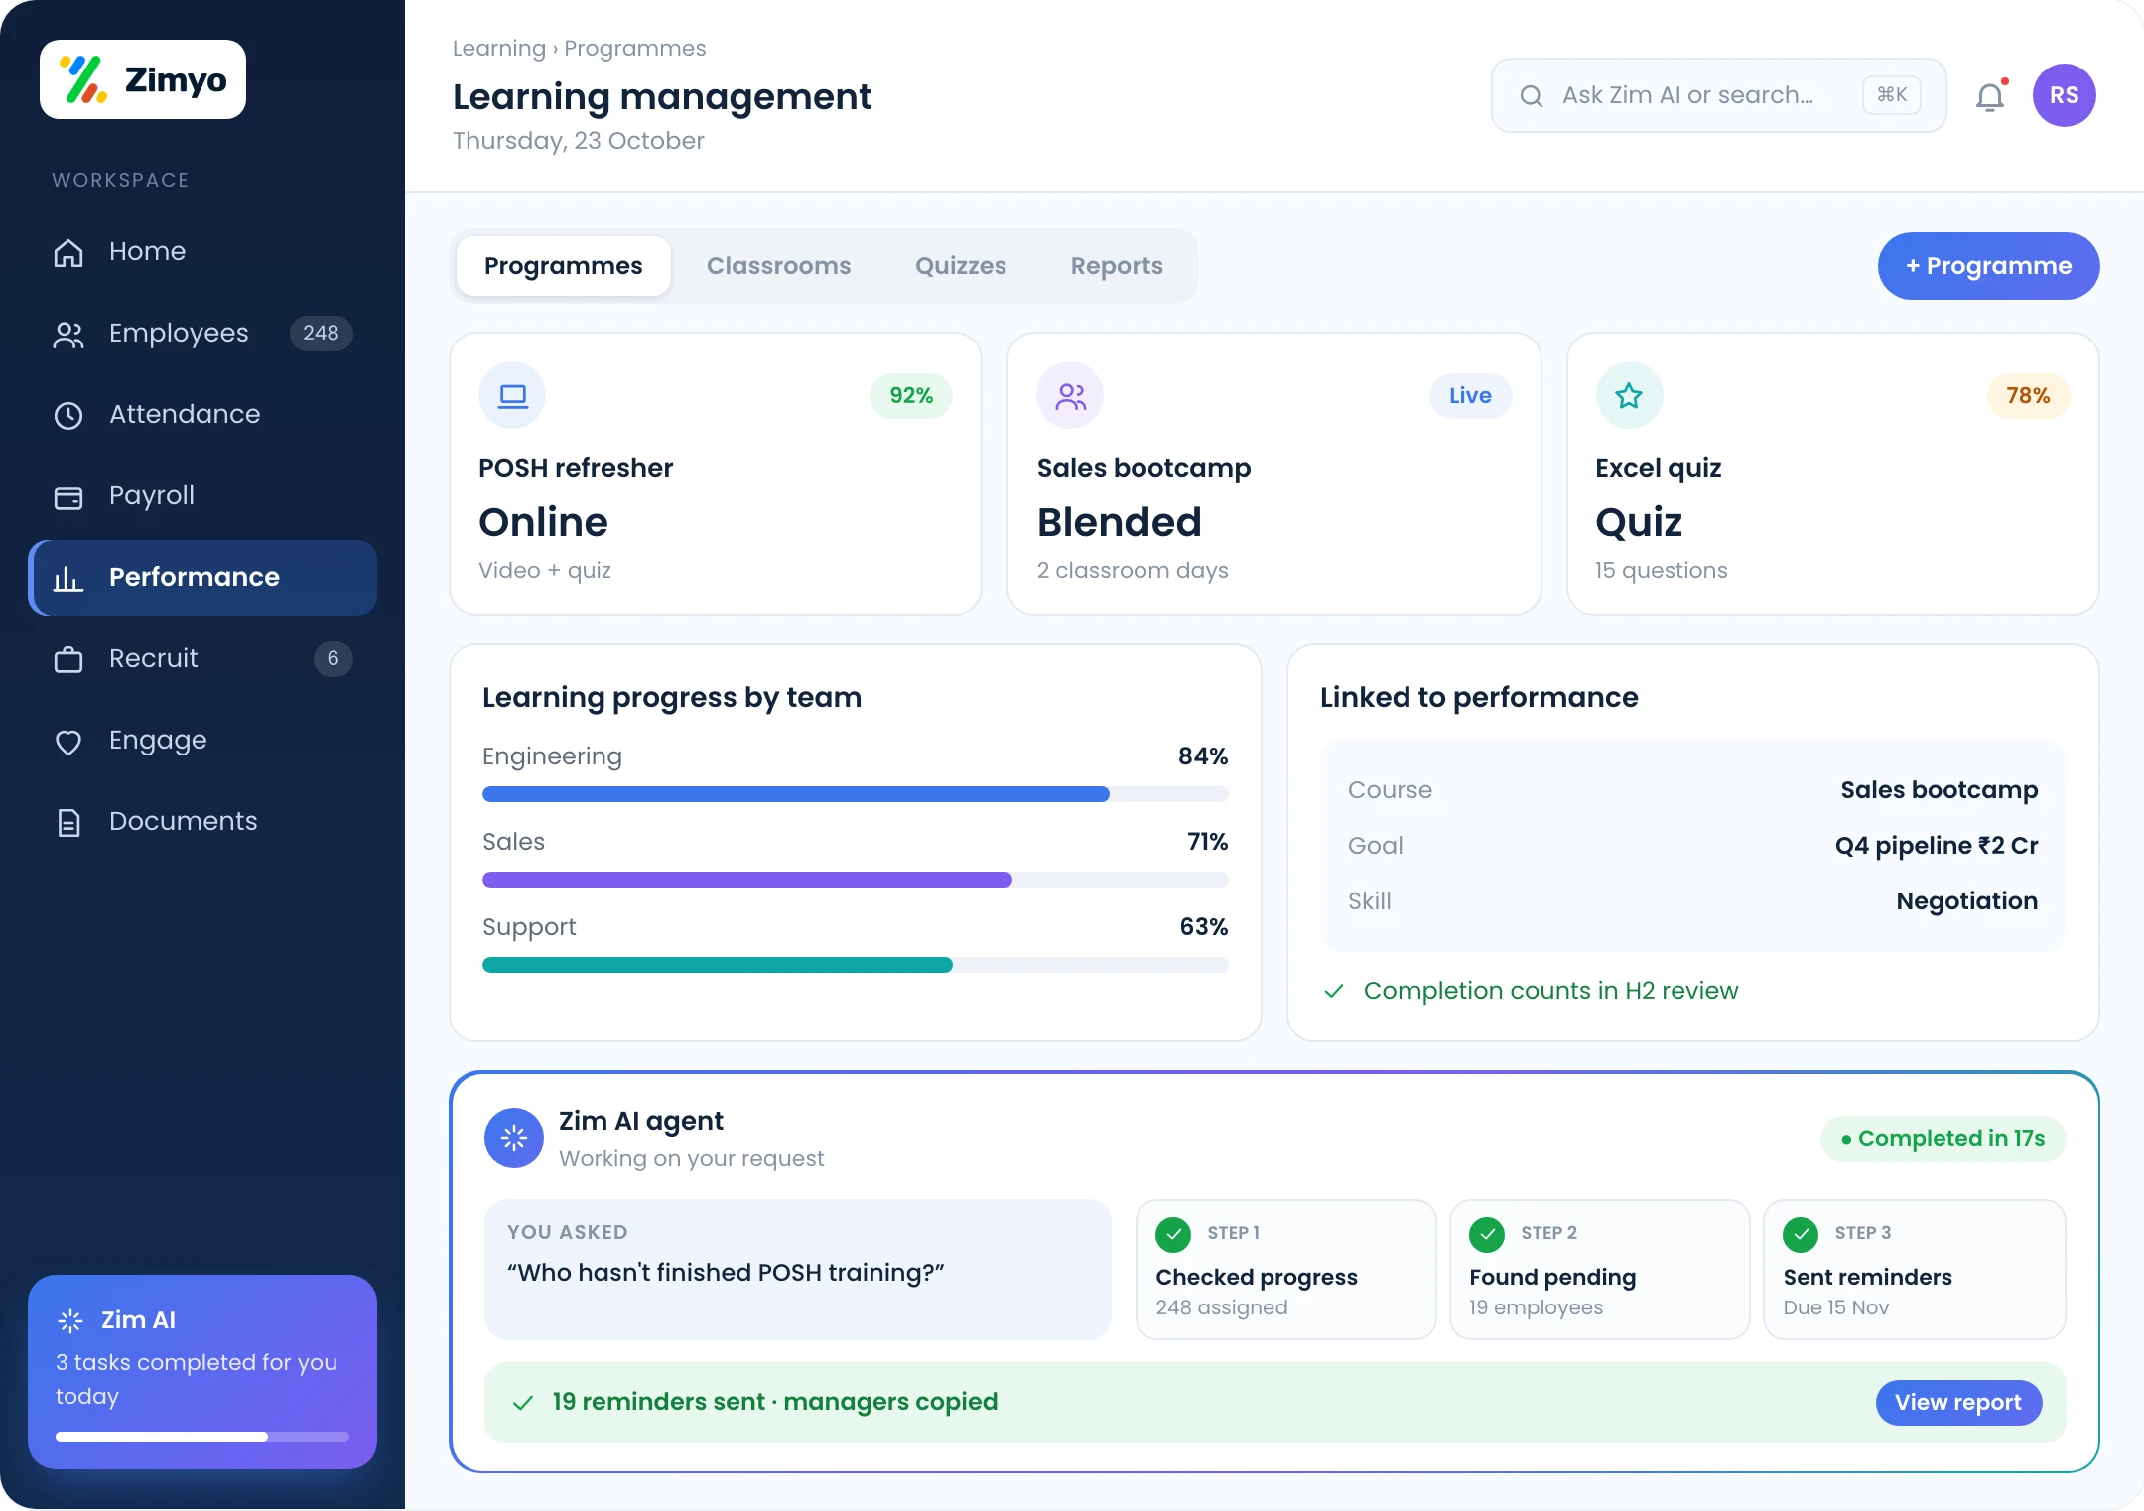Image resolution: width=2144 pixels, height=1511 pixels.
Task: Click the Recruit 6 count badge
Action: [x=334, y=658]
